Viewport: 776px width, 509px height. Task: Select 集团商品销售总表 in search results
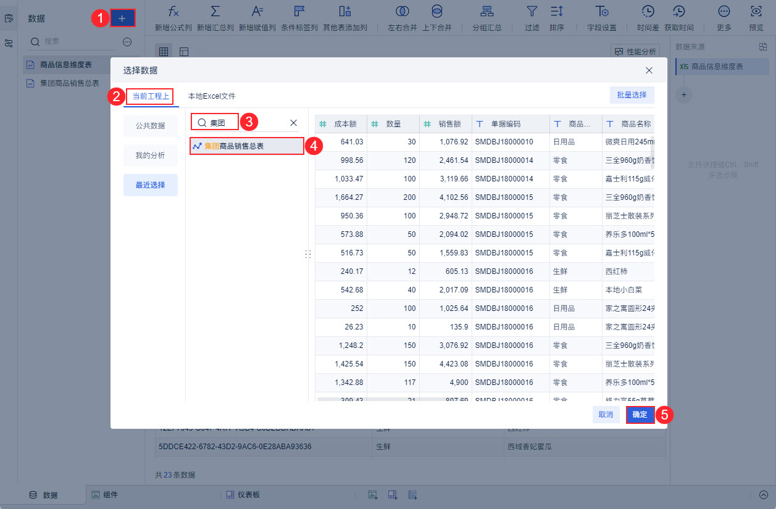pyautogui.click(x=246, y=146)
